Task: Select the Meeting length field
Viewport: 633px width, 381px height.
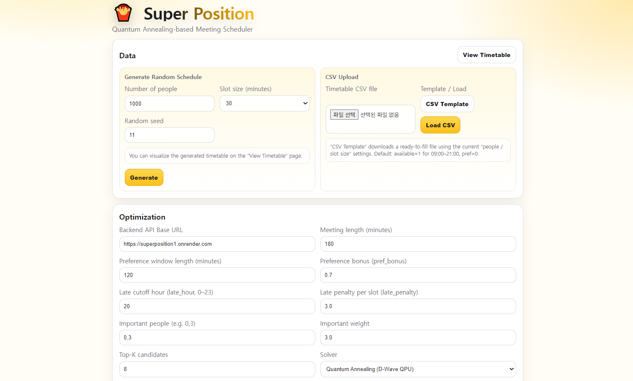Action: coord(418,244)
